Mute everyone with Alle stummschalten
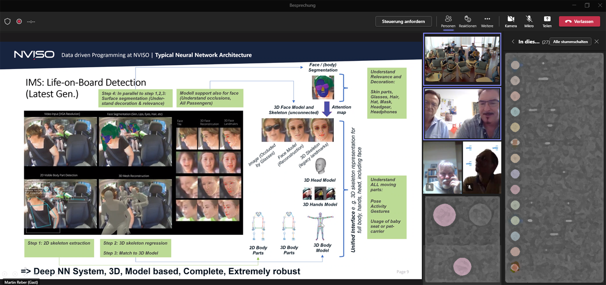Image resolution: width=606 pixels, height=285 pixels. point(570,42)
